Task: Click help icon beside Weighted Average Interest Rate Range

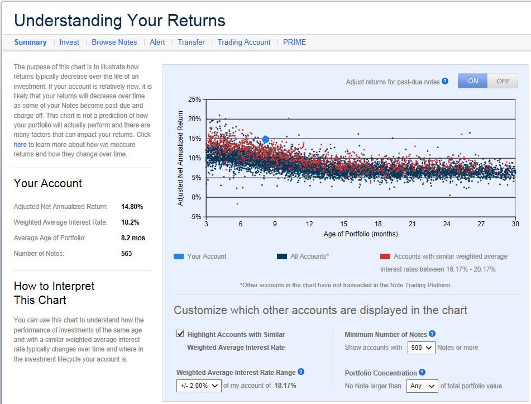Action: pos(301,372)
